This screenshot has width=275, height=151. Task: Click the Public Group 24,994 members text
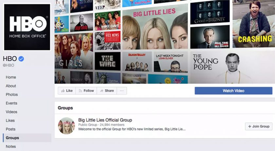101,125
